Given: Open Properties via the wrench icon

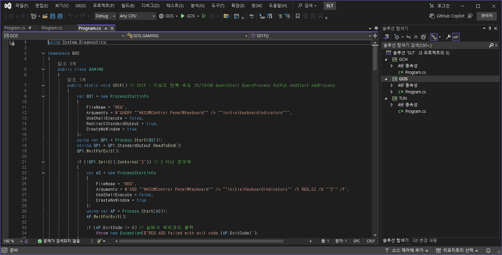Looking at the screenshot, I should pyautogui.click(x=448, y=37).
